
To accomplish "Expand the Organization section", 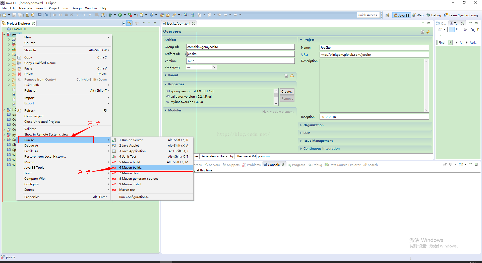I will [x=301, y=125].
